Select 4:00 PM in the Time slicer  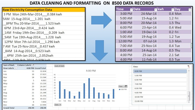[160, 71]
